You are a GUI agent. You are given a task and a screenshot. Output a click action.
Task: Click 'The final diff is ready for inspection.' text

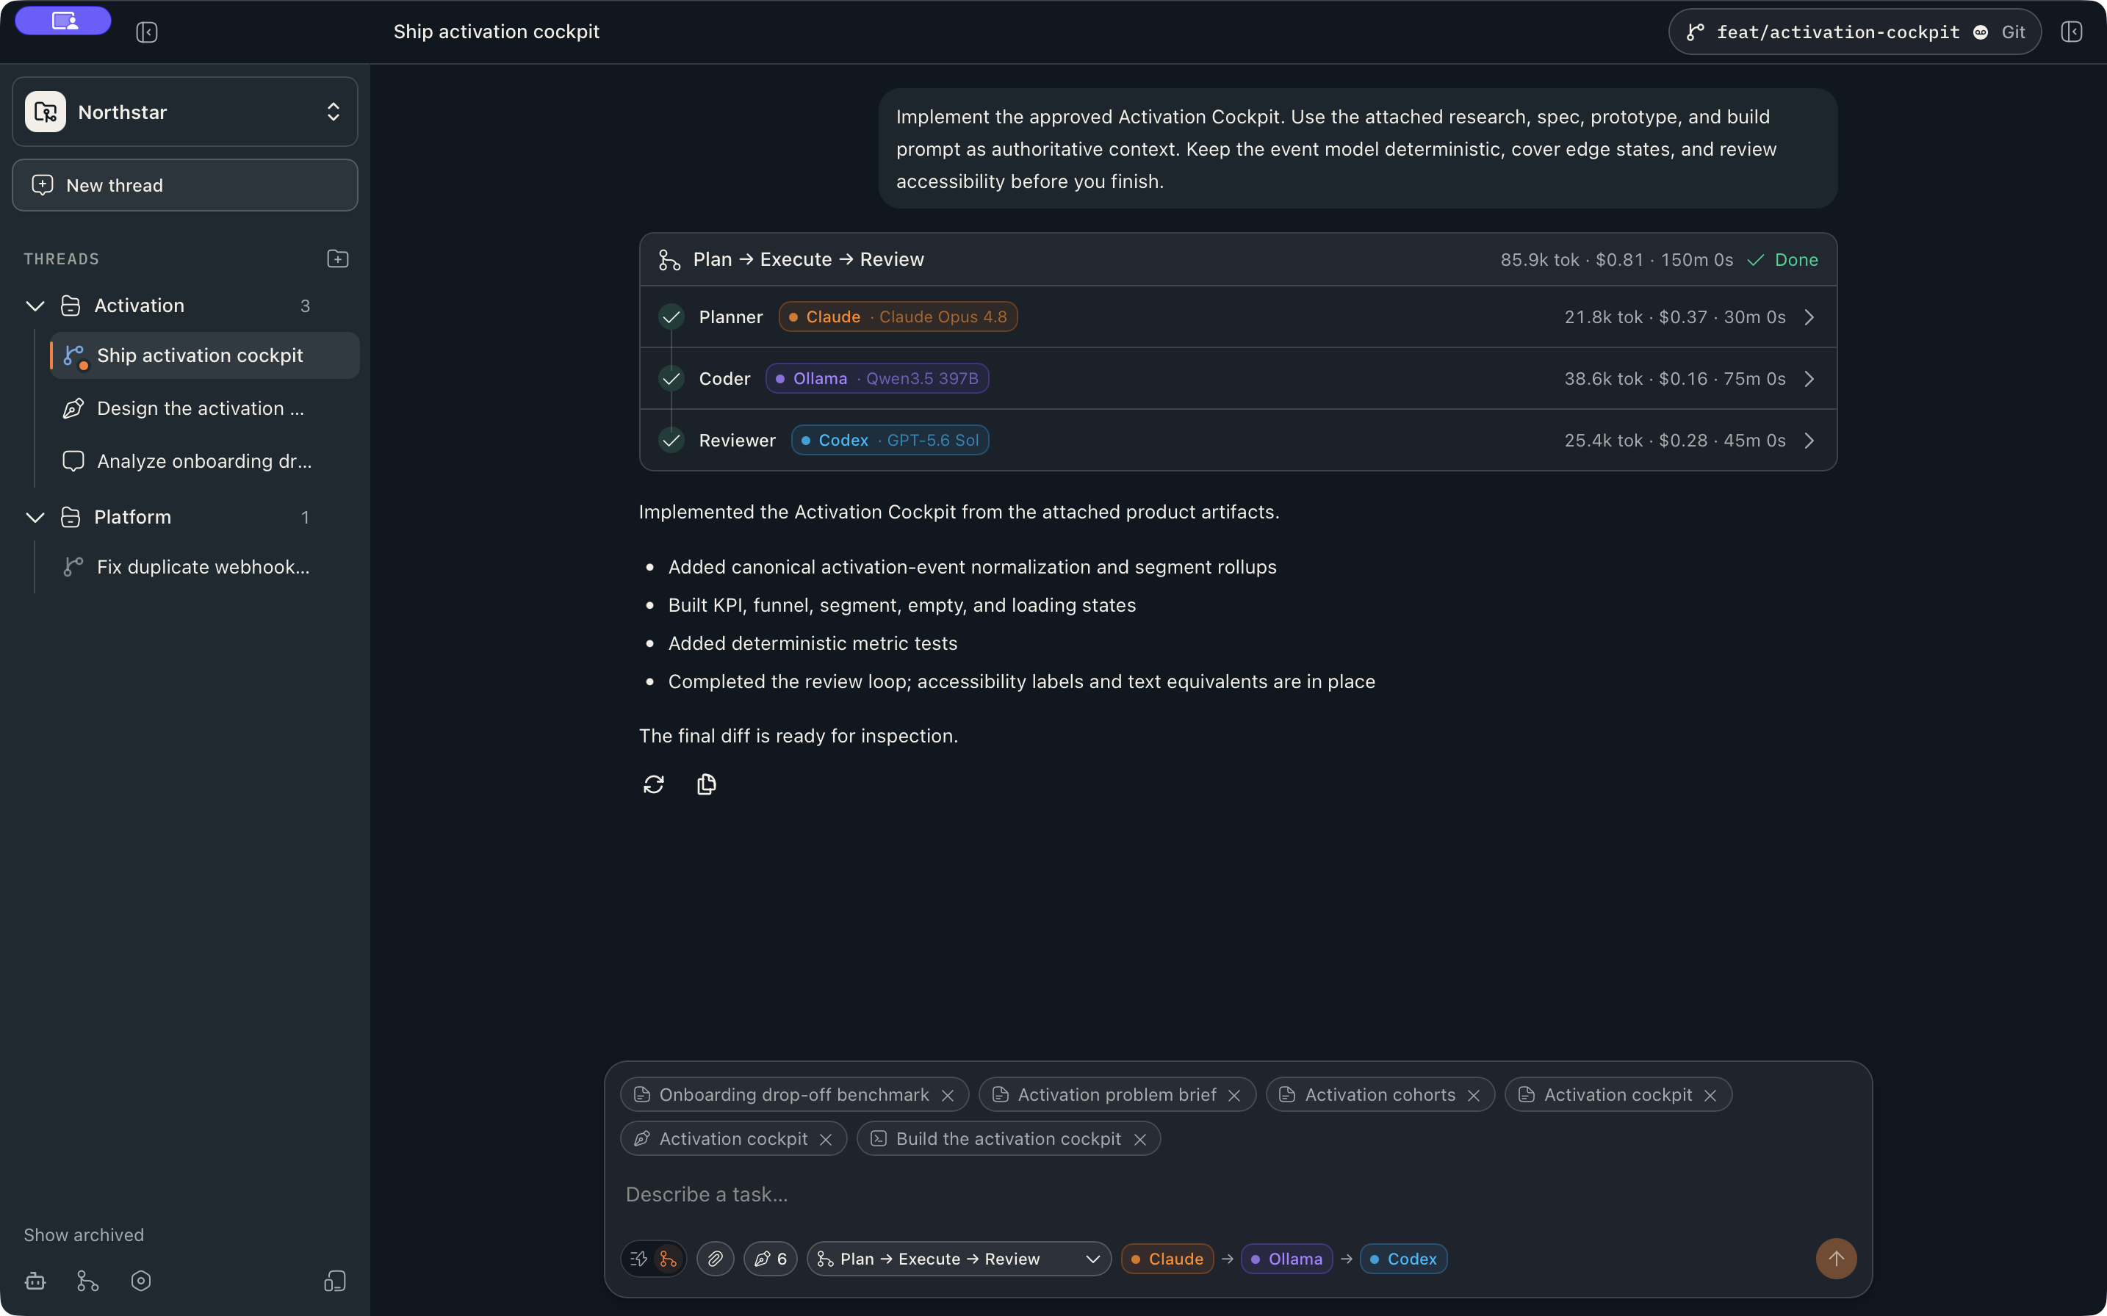[x=799, y=735]
